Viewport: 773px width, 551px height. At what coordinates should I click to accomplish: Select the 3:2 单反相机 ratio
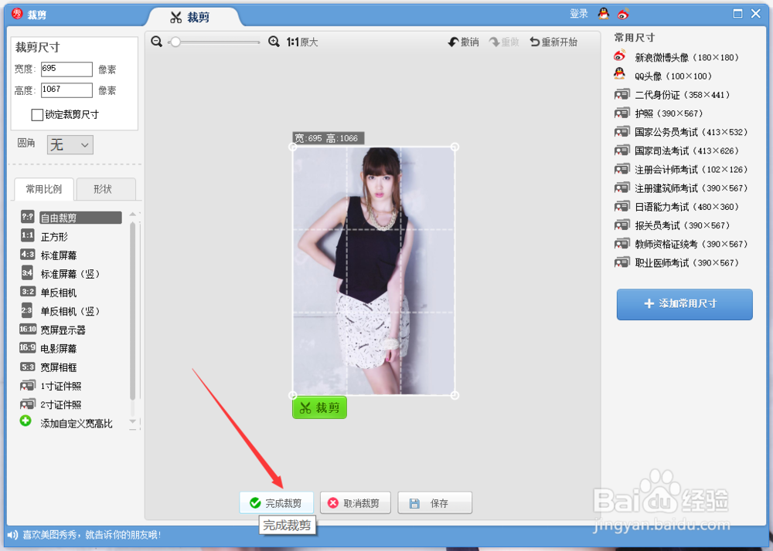coord(48,292)
